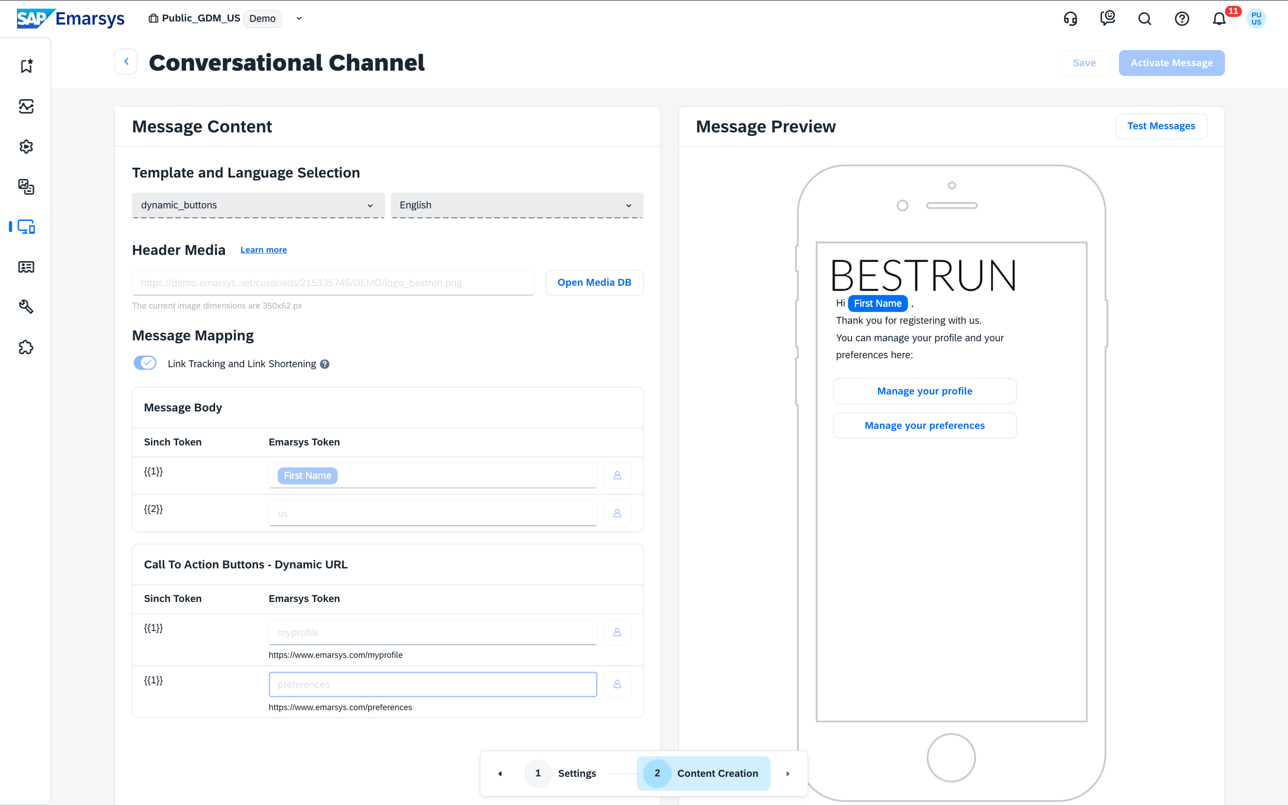Open the Header Media Learn more link

pos(263,250)
